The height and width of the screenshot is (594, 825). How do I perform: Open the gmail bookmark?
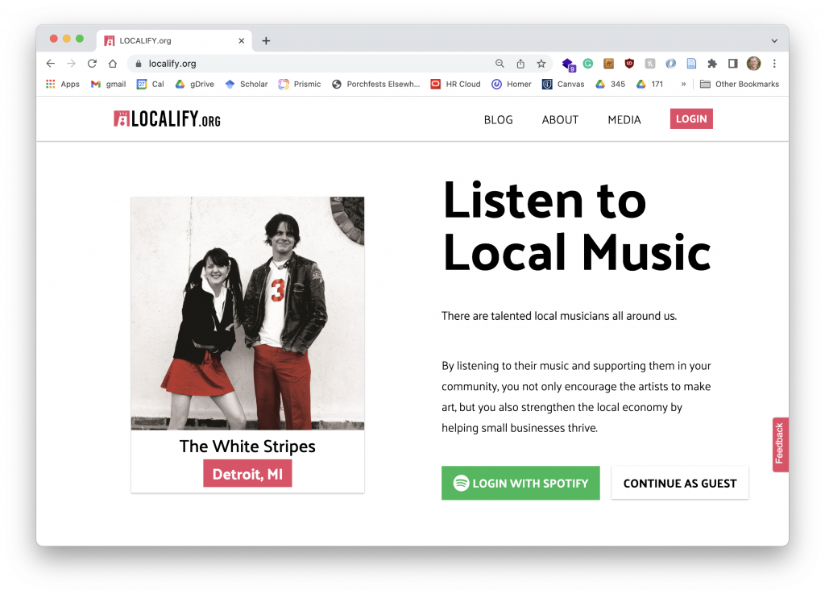tap(109, 84)
